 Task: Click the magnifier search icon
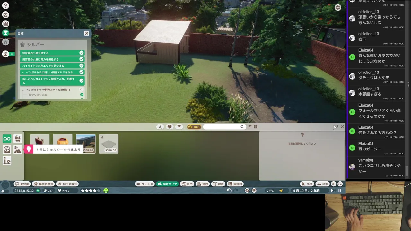pyautogui.click(x=242, y=127)
